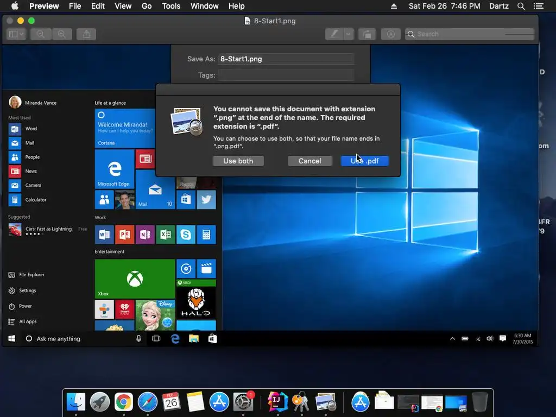This screenshot has height=417, width=556.
Task: Click the Excel tile in the image
Action: click(165, 235)
